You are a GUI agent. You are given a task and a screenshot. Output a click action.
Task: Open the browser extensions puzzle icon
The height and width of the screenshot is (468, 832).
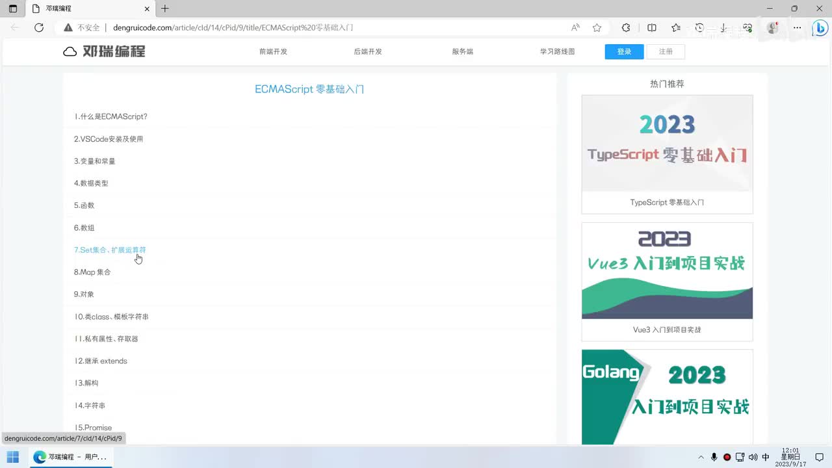pyautogui.click(x=626, y=28)
